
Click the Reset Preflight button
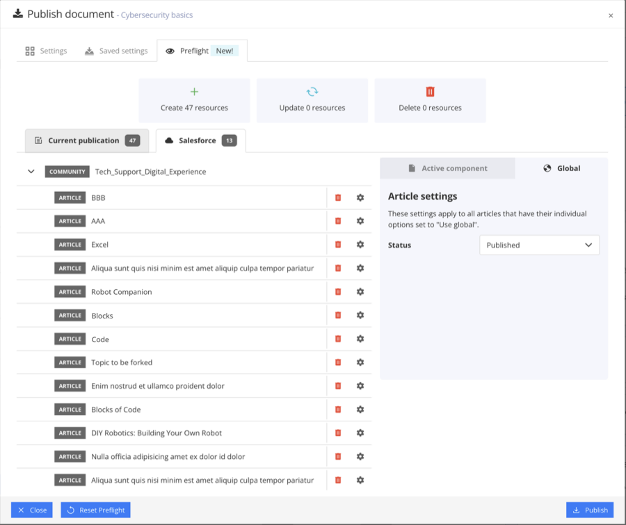pos(95,510)
